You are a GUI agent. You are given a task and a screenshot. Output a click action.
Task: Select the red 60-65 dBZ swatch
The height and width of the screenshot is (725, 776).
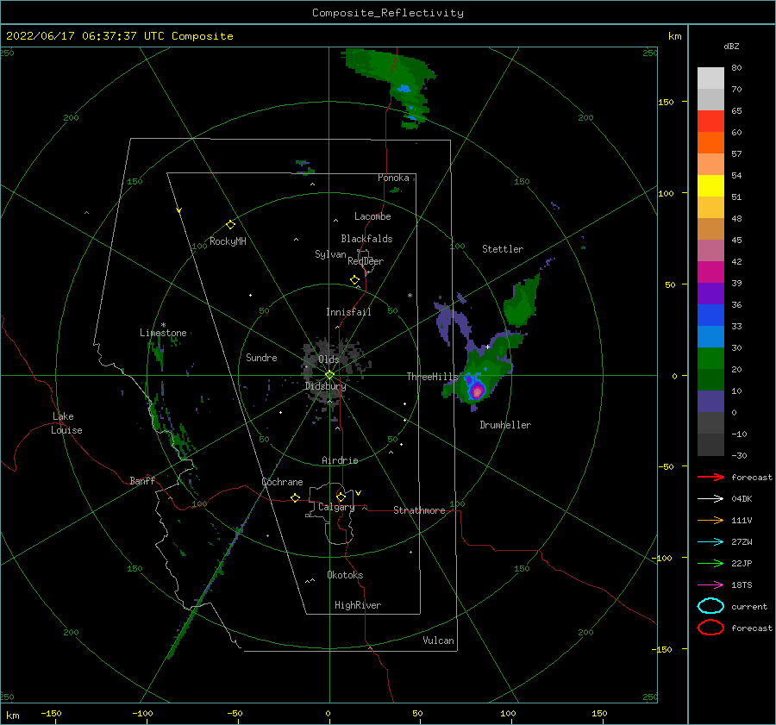click(x=710, y=122)
